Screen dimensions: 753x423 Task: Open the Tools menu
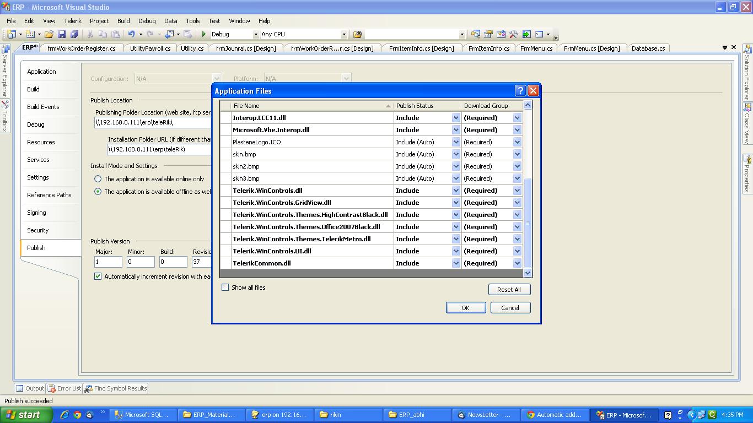[192, 21]
